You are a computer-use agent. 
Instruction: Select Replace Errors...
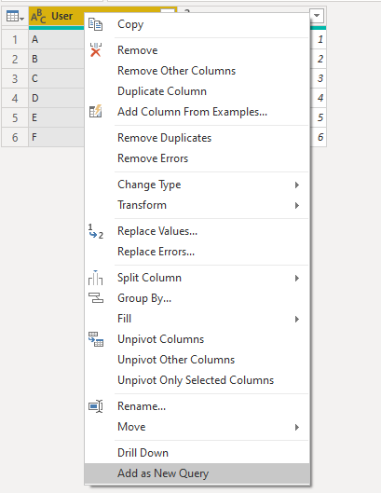[x=197, y=252]
